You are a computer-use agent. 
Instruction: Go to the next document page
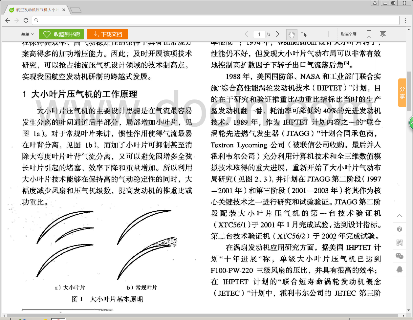point(277,34)
